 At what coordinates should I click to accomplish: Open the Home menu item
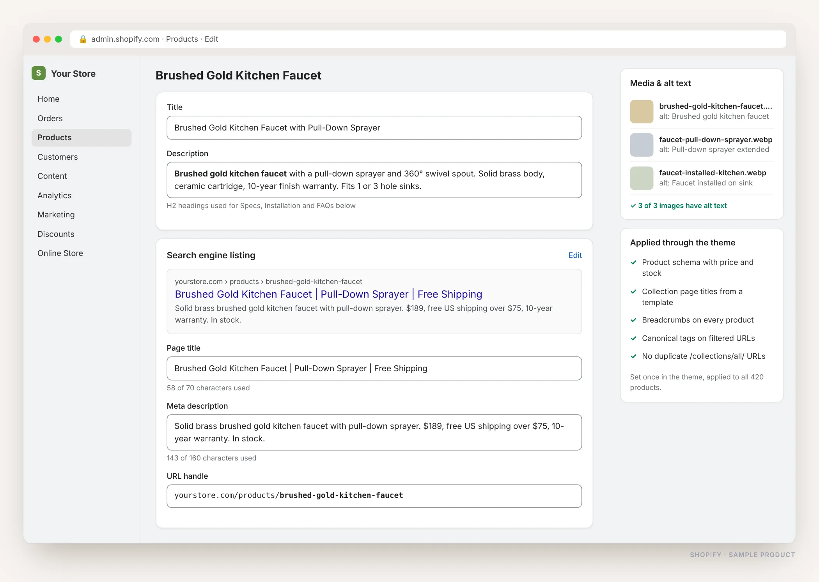click(x=82, y=99)
